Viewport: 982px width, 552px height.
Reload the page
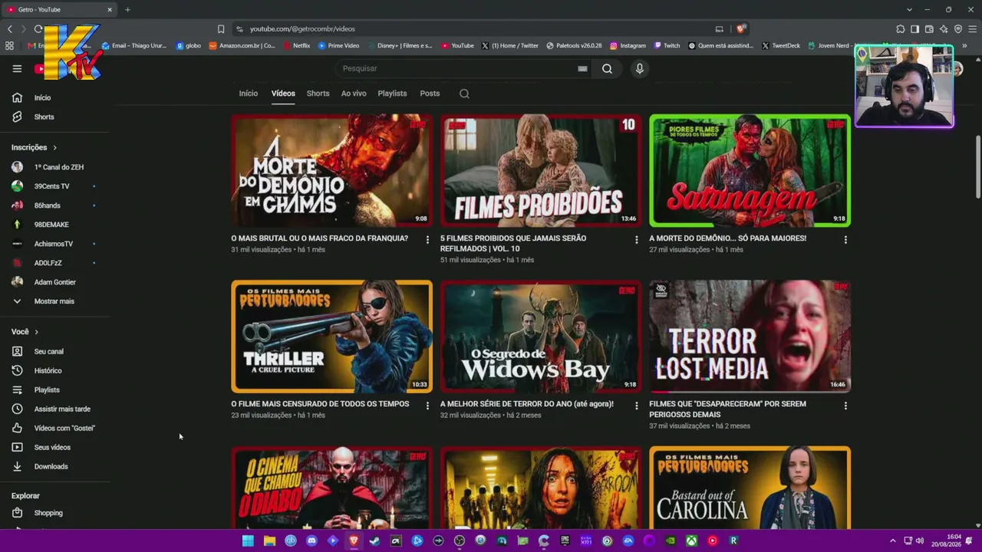[38, 29]
